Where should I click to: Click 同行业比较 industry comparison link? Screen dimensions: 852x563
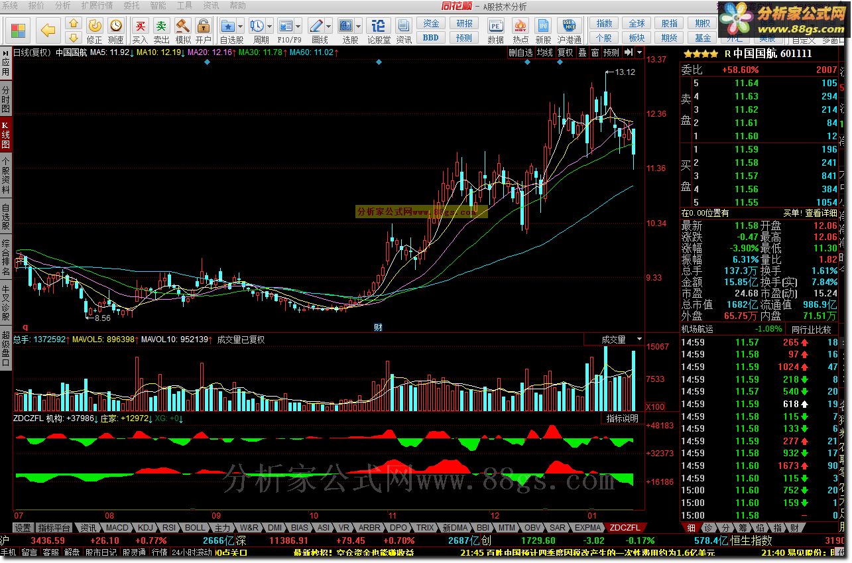tap(811, 329)
